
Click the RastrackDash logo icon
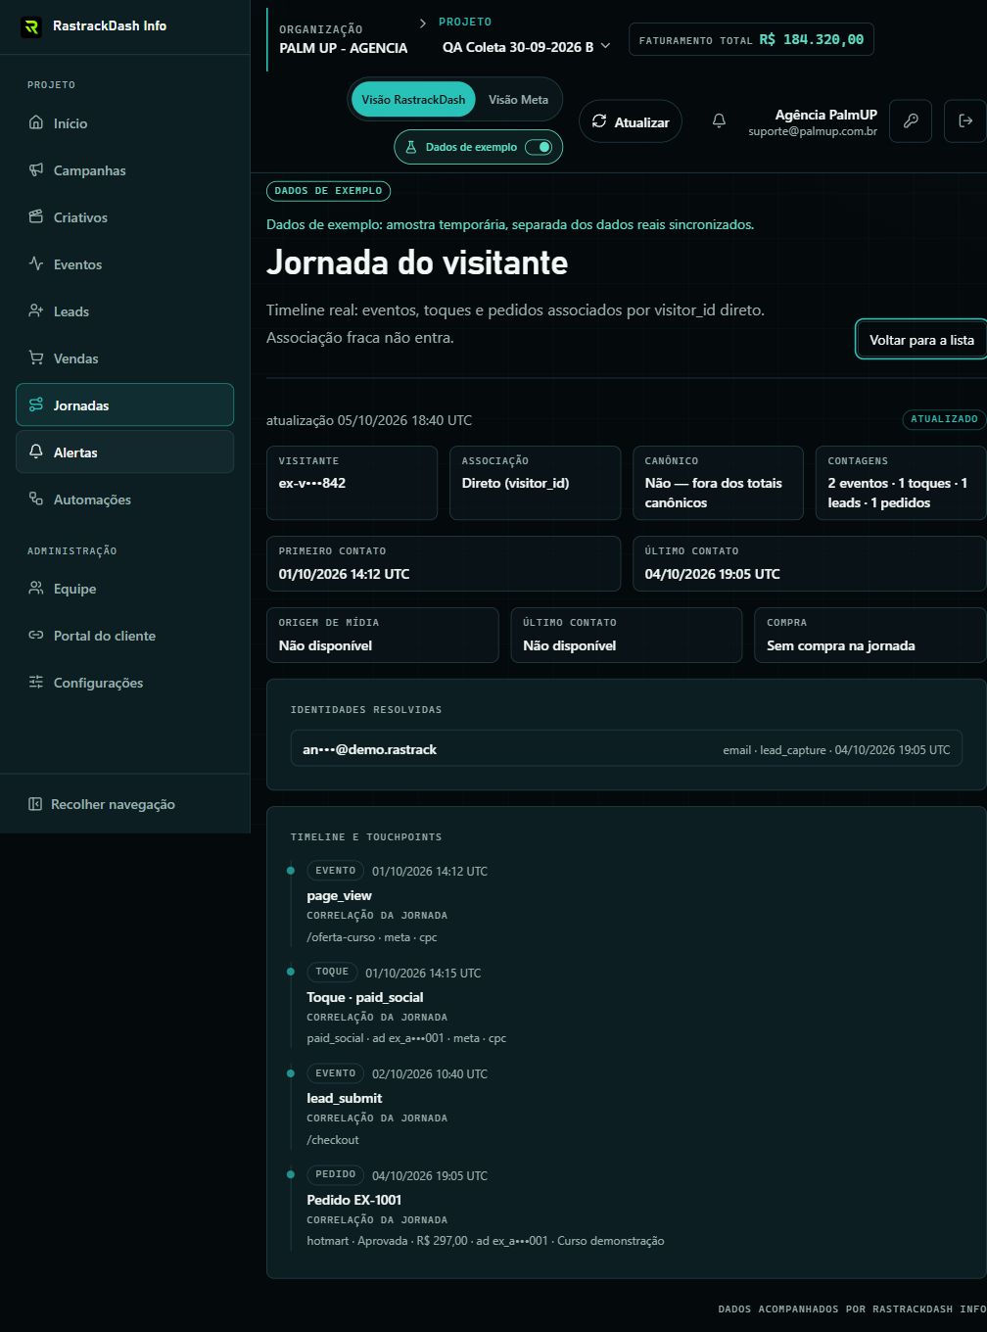click(31, 26)
